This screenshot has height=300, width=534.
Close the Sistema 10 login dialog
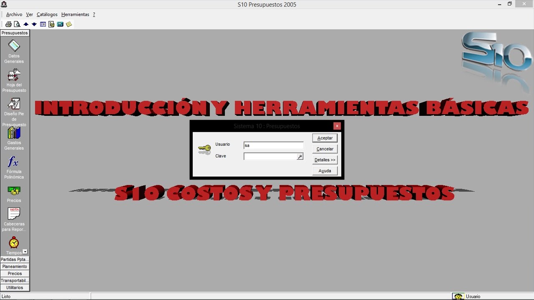tap(337, 126)
